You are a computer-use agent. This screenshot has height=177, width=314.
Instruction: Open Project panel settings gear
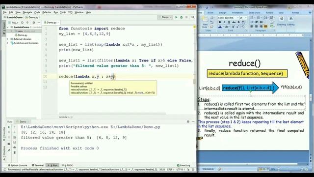[x=34, y=23]
